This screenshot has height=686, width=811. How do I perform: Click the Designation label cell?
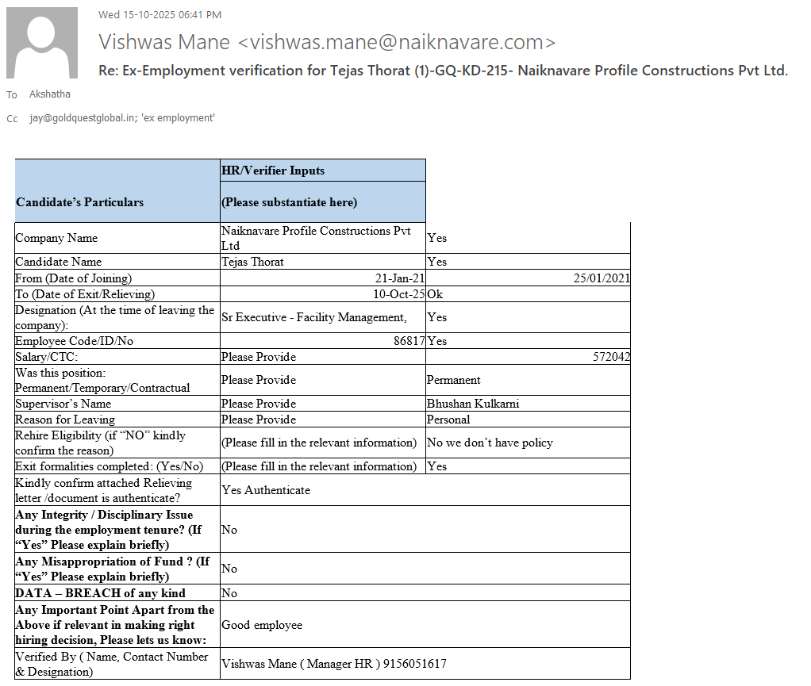pos(117,317)
